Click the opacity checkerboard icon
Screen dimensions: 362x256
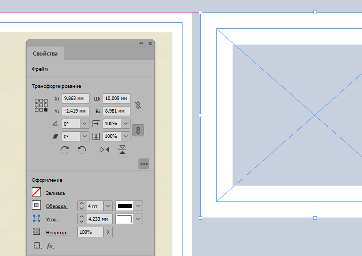(x=36, y=231)
